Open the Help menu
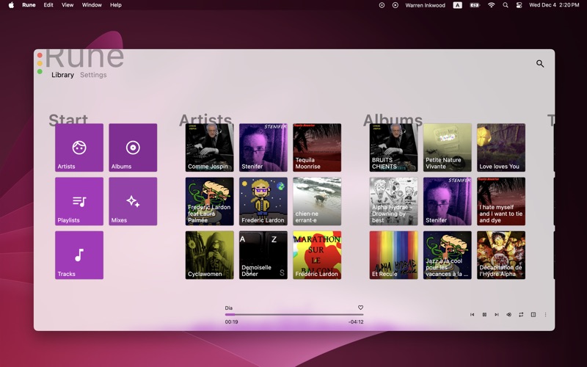The height and width of the screenshot is (367, 587). (x=116, y=5)
